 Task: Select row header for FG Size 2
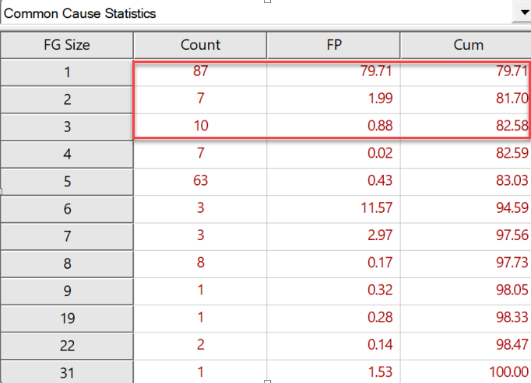point(67,99)
